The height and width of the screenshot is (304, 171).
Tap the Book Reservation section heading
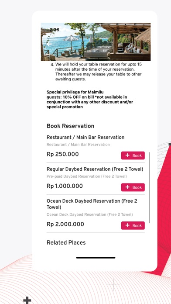(71, 126)
